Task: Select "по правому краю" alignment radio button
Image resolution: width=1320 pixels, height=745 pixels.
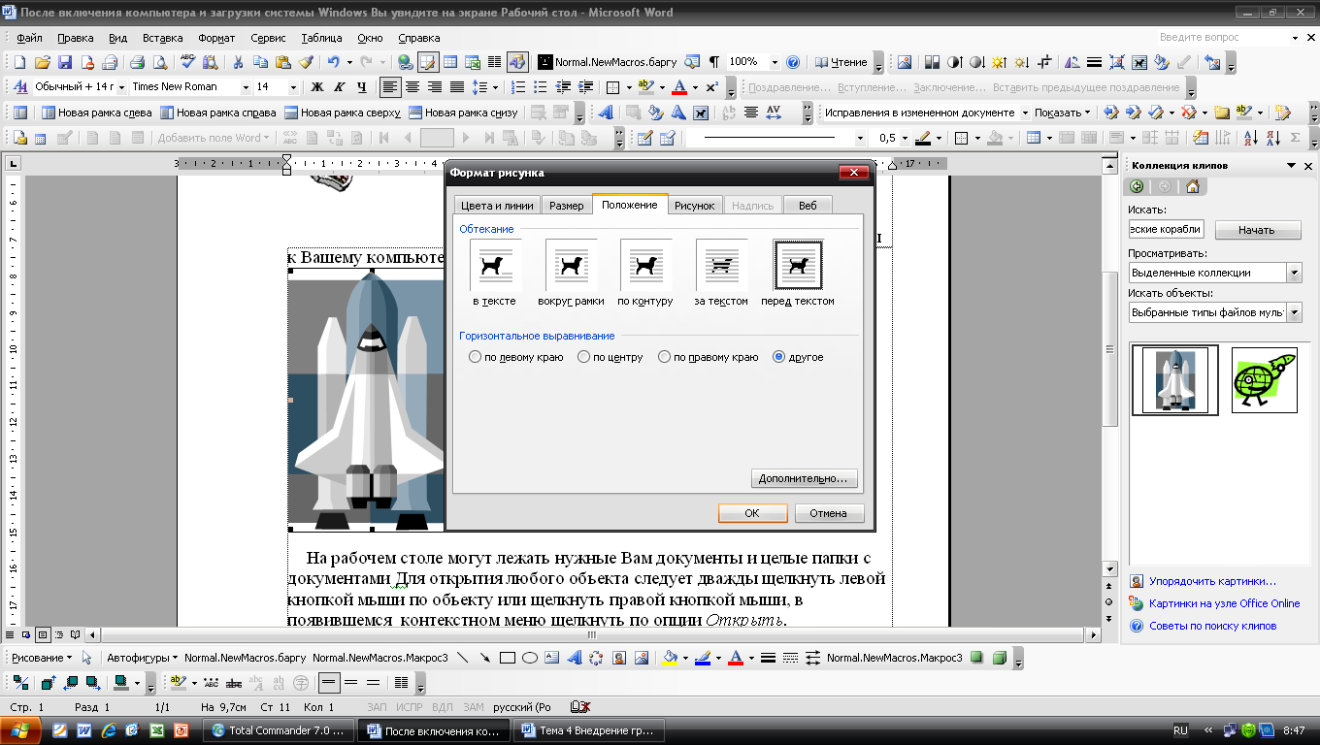Action: [664, 357]
